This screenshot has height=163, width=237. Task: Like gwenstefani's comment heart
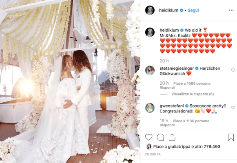(233, 108)
